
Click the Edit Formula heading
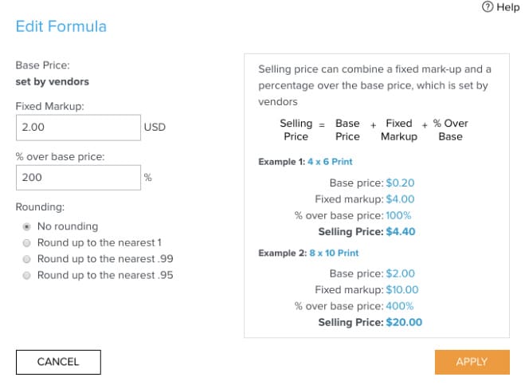tap(61, 26)
